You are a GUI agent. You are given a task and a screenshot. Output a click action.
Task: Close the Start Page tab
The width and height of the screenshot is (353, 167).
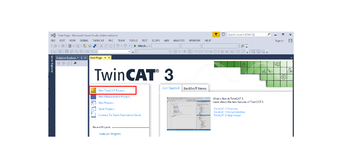[109, 58]
